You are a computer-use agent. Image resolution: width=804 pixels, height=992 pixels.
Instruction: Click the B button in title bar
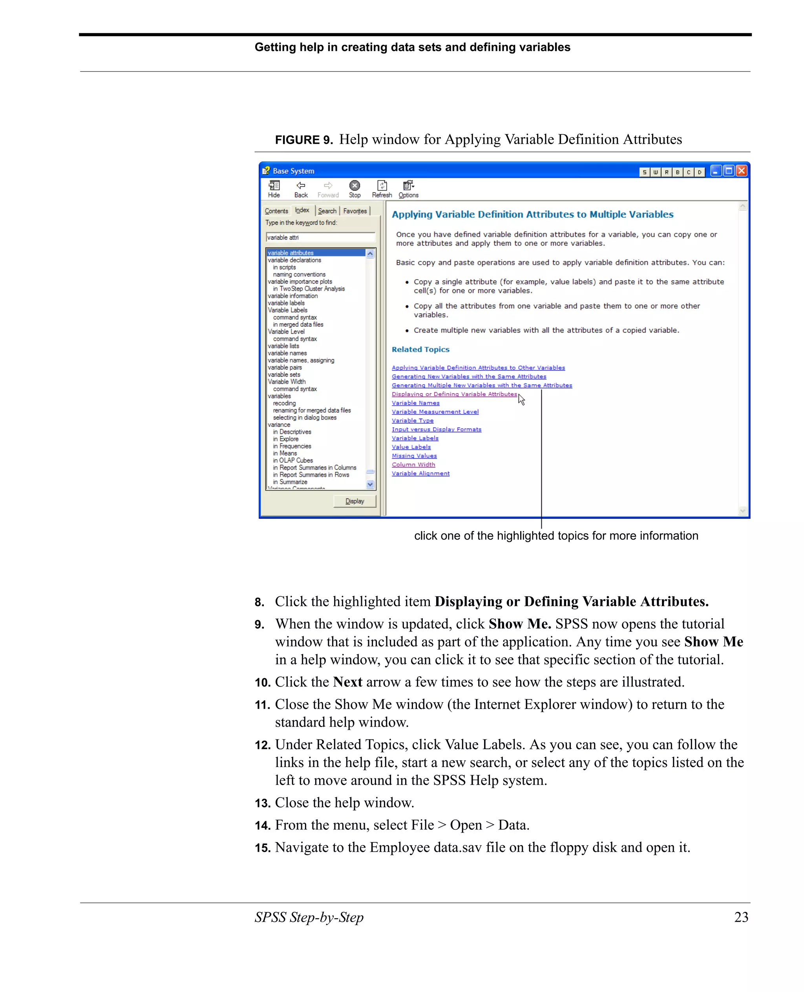pos(678,172)
